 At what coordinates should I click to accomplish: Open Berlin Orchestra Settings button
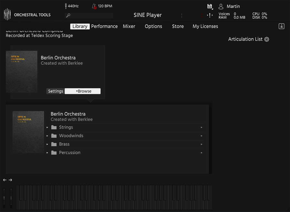click(x=55, y=91)
